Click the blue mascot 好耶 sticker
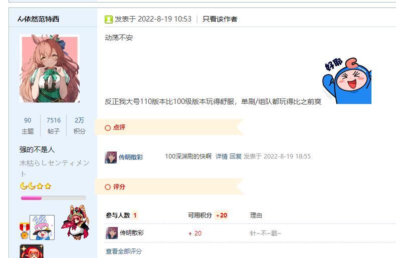Viewport: 396px width, 258px height. coord(347,80)
